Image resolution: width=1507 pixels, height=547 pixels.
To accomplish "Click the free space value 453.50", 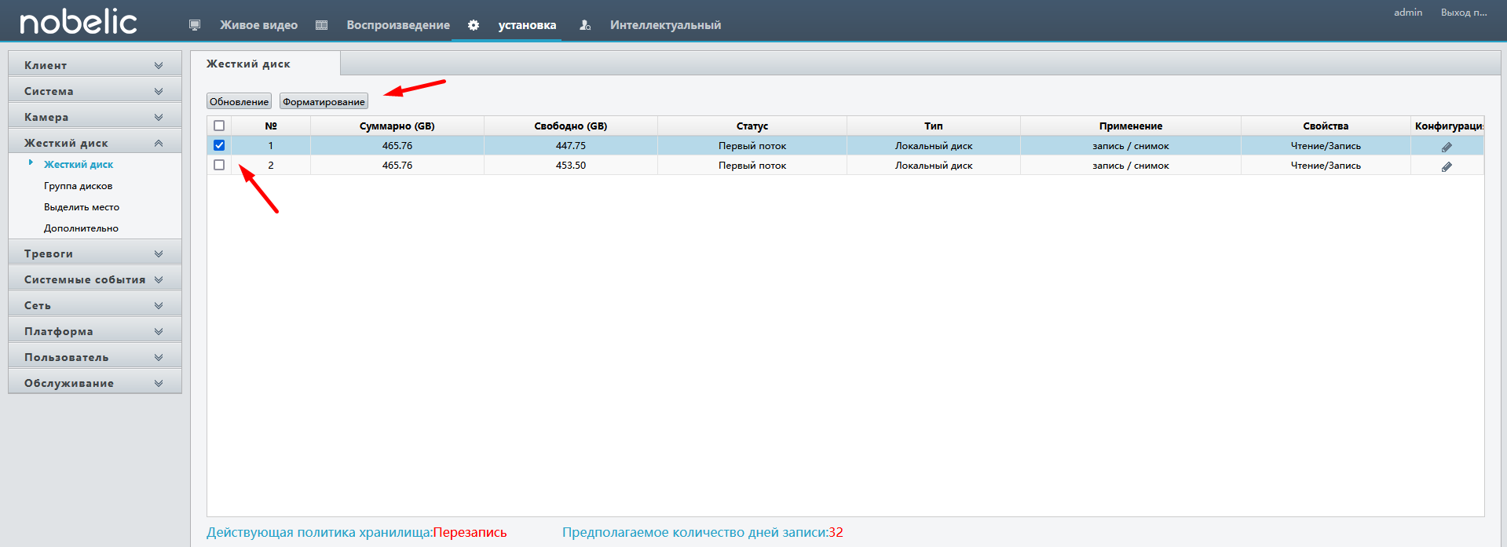I will (571, 166).
